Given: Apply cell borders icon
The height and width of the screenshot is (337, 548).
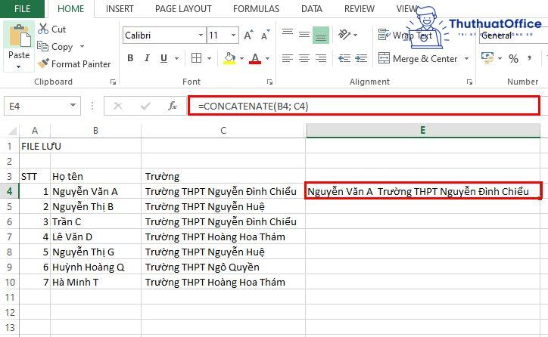Looking at the screenshot, I should [x=196, y=58].
